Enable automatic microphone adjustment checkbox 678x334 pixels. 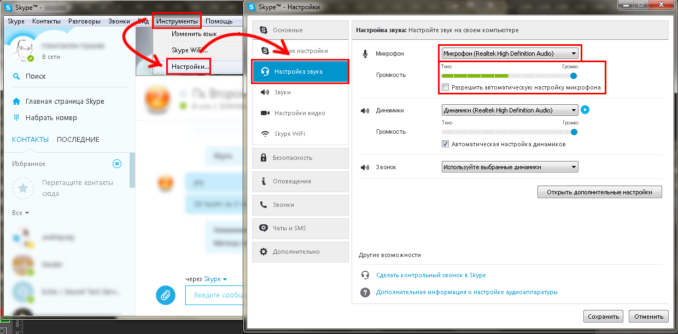(x=446, y=87)
